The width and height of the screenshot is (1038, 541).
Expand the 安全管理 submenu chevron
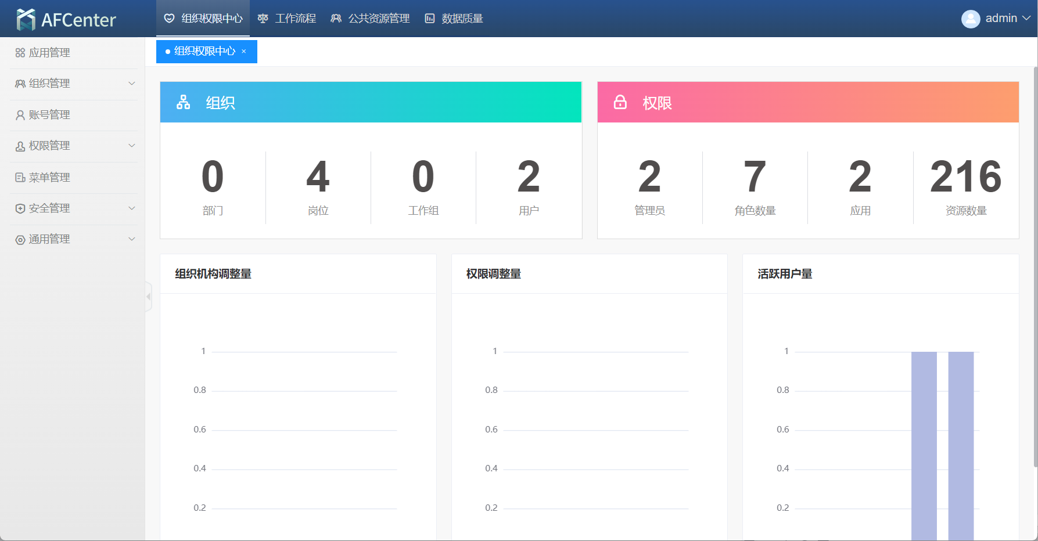[x=132, y=208]
